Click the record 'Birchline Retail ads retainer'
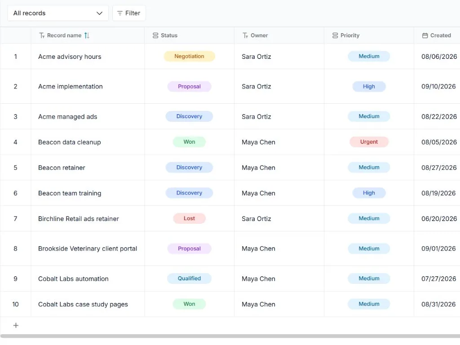Image resolution: width=460 pixels, height=345 pixels. (78, 219)
